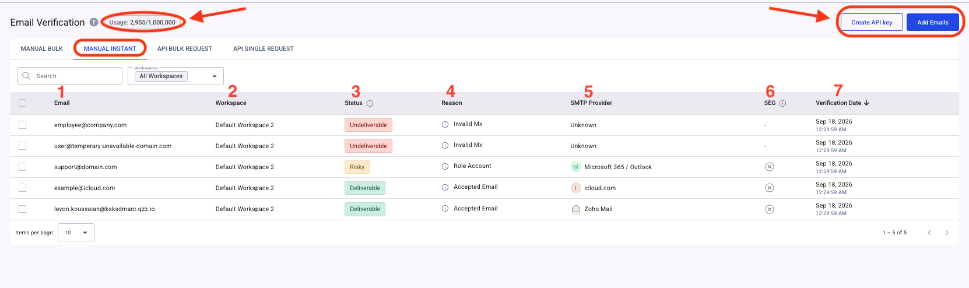Viewport: 969px width, 288px height.
Task: Check the box for employee@company.com
Action: tap(23, 125)
